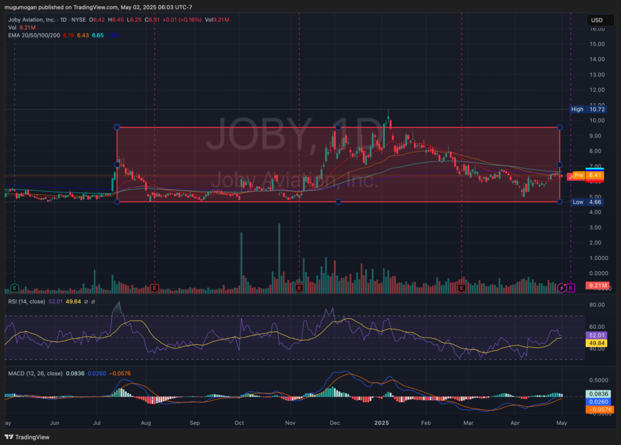Click the second ∅ symbol in RSI legend
The image size is (621, 445).
pyautogui.click(x=93, y=302)
